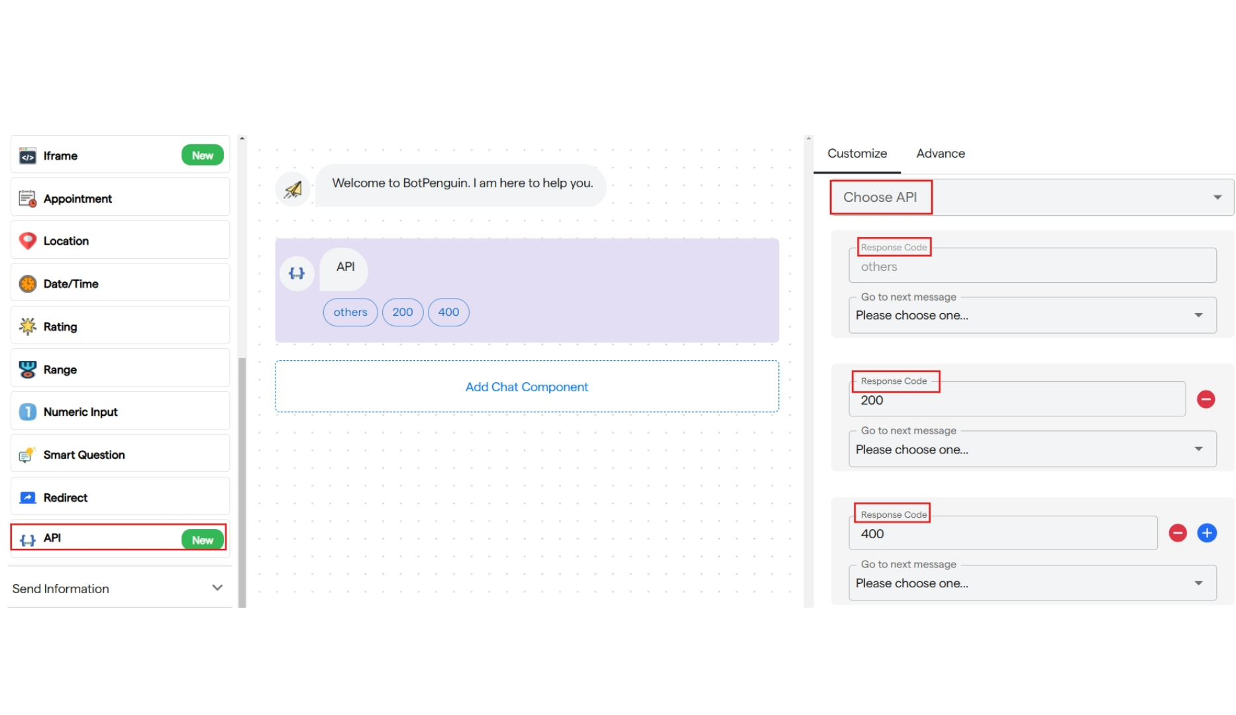Viewport: 1236px width, 715px height.
Task: Expand the Send Information section
Action: (120, 589)
